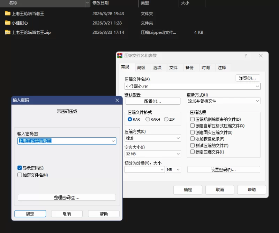Close the 输入密码 dialog
The height and width of the screenshot is (233, 279).
[117, 100]
